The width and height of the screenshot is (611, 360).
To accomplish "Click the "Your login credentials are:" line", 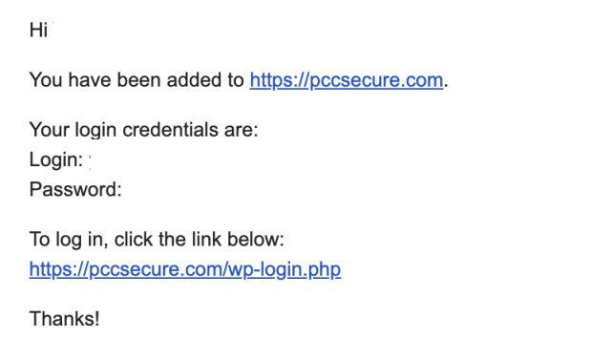I will coord(144,130).
